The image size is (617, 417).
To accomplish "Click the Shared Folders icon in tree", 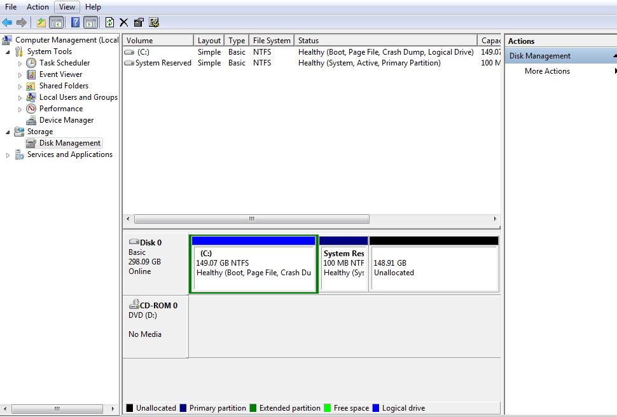I will 31,86.
